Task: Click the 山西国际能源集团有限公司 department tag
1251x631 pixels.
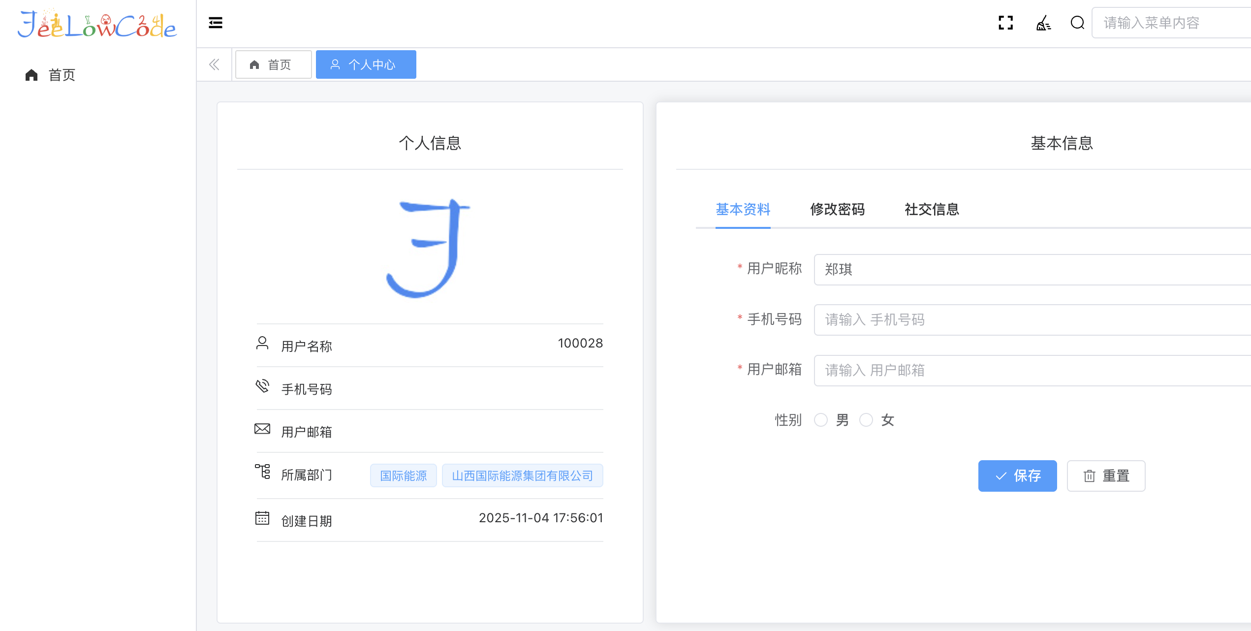Action: (522, 475)
